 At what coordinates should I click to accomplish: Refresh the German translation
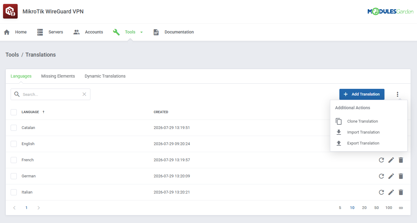[381, 176]
